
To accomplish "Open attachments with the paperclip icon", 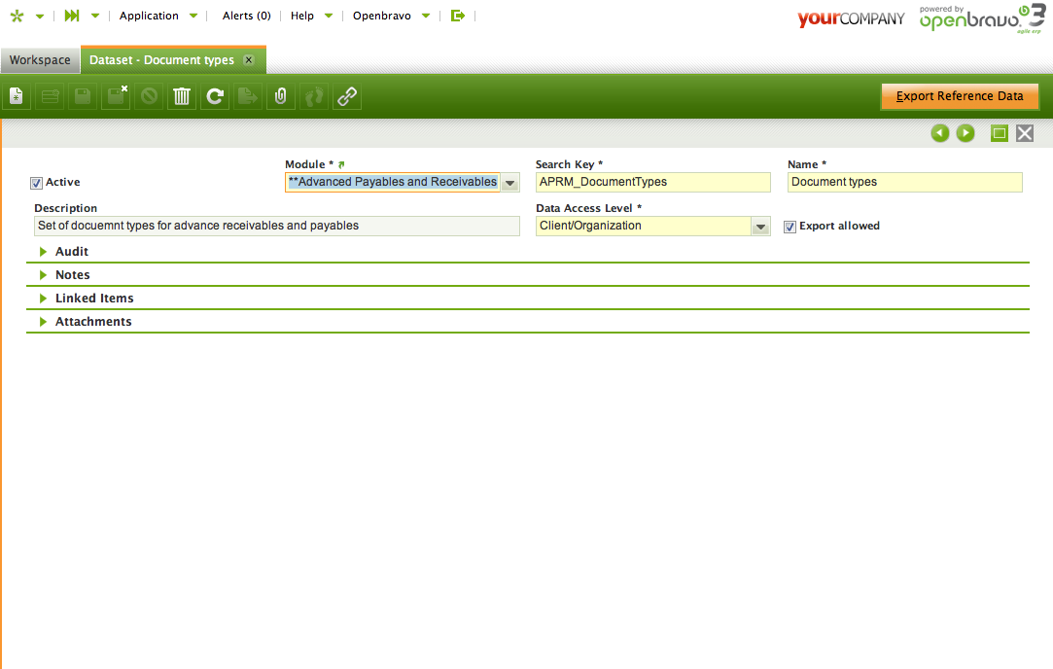I will pyautogui.click(x=281, y=96).
